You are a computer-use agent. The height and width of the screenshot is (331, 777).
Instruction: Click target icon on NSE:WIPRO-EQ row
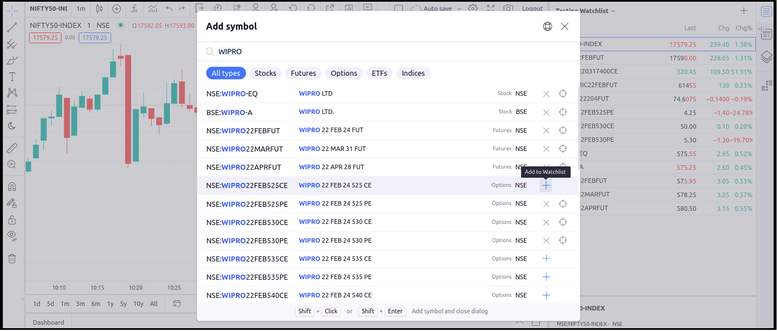pos(563,94)
